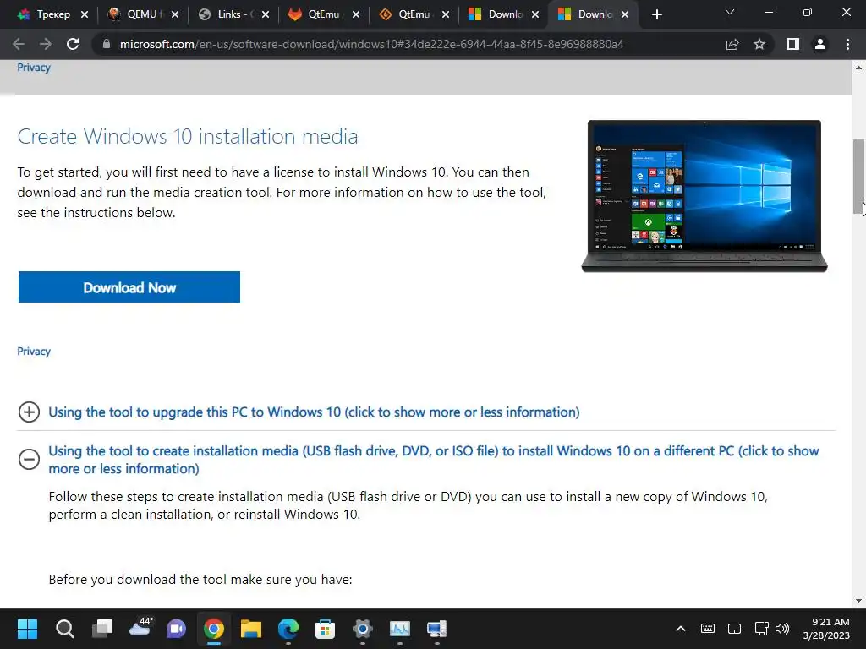The height and width of the screenshot is (649, 866).
Task: Click the upgrade this PC heading link
Action: tap(314, 412)
